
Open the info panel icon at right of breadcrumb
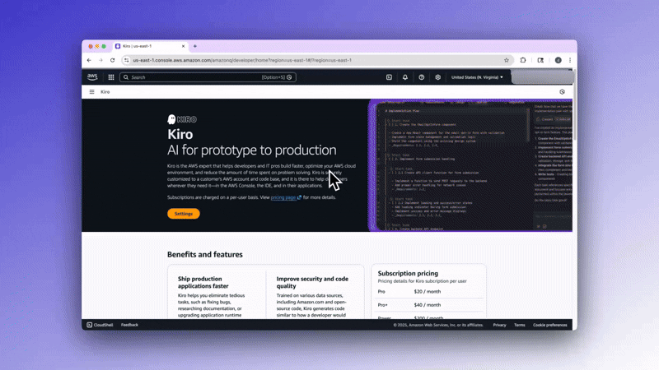point(562,92)
